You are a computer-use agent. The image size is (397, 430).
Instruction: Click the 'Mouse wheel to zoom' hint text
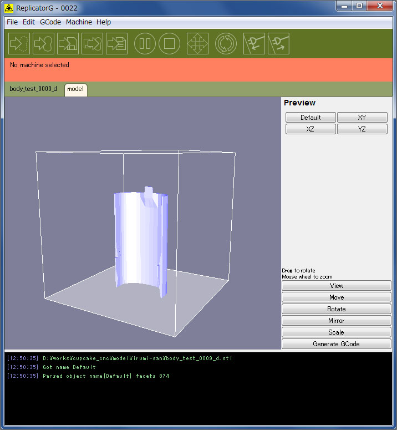click(307, 277)
